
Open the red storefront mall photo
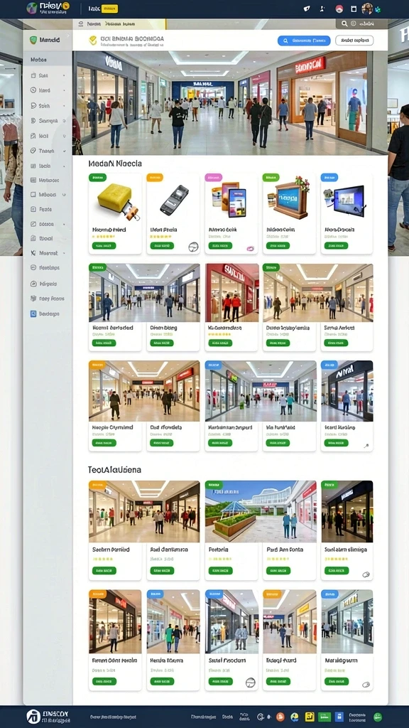pyautogui.click(x=232, y=292)
